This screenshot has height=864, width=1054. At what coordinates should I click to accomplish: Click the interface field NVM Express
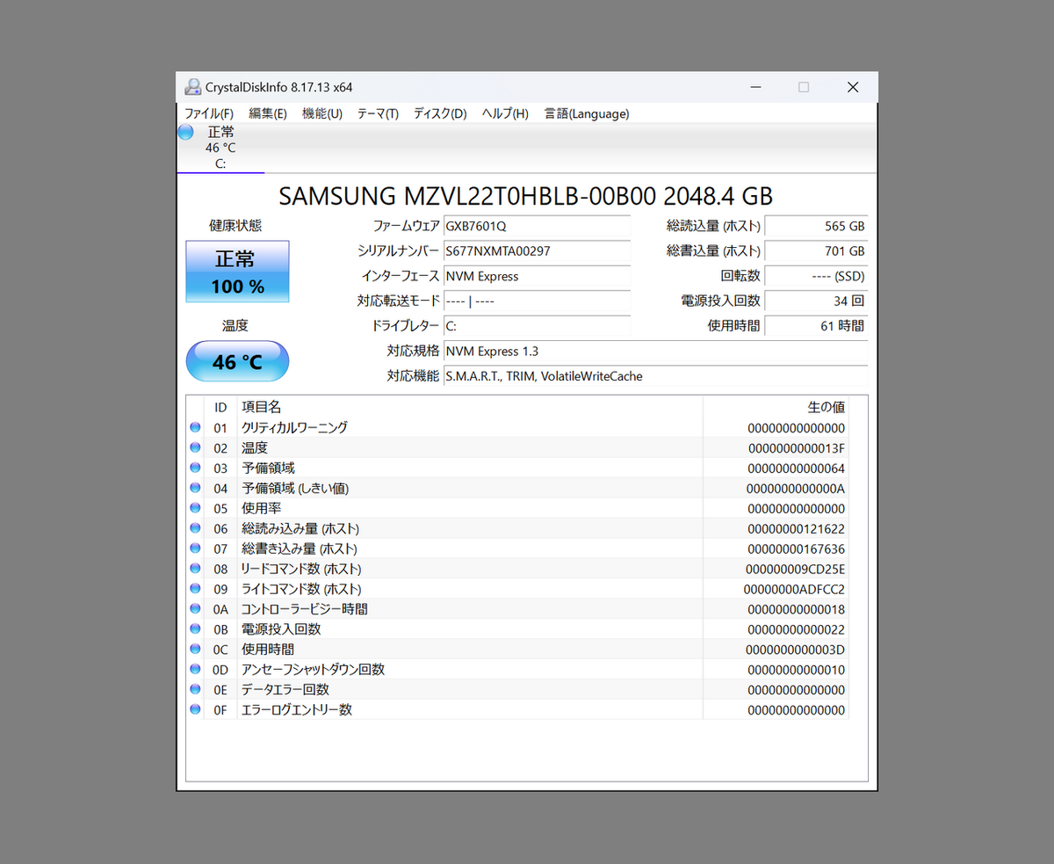(x=537, y=276)
